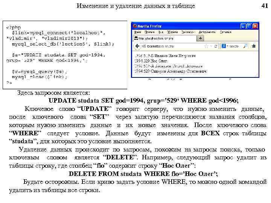Viewport: 271px width, 203px height.
Task: Click the '$r=mysql_query($s);' code line
Action: (40, 71)
